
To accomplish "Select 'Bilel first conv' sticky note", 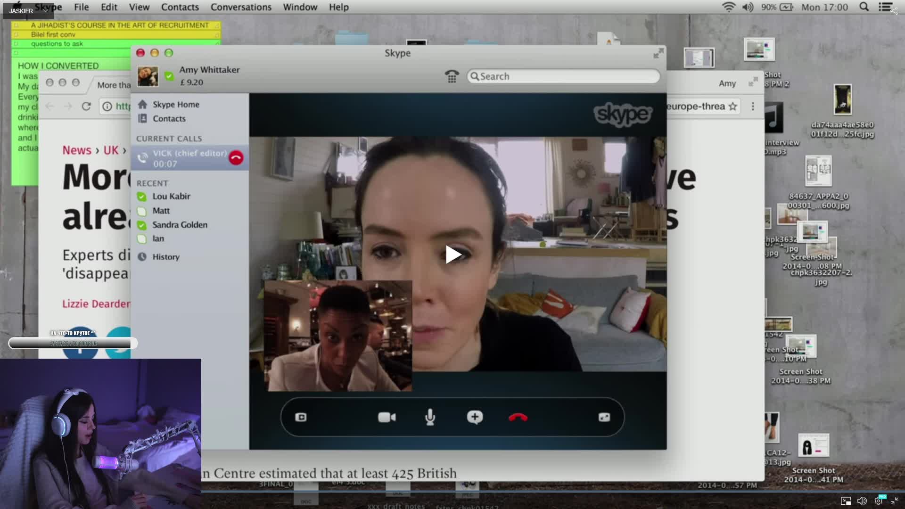I will tap(116, 34).
